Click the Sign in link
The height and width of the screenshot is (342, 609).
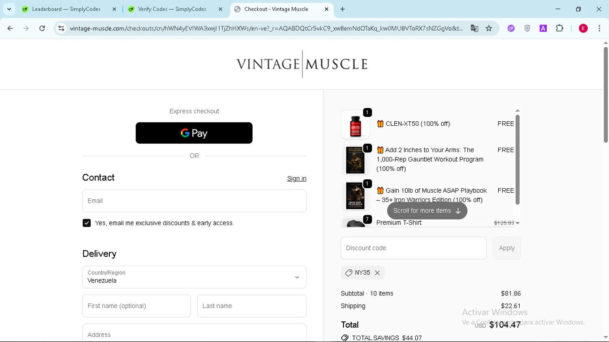(297, 179)
